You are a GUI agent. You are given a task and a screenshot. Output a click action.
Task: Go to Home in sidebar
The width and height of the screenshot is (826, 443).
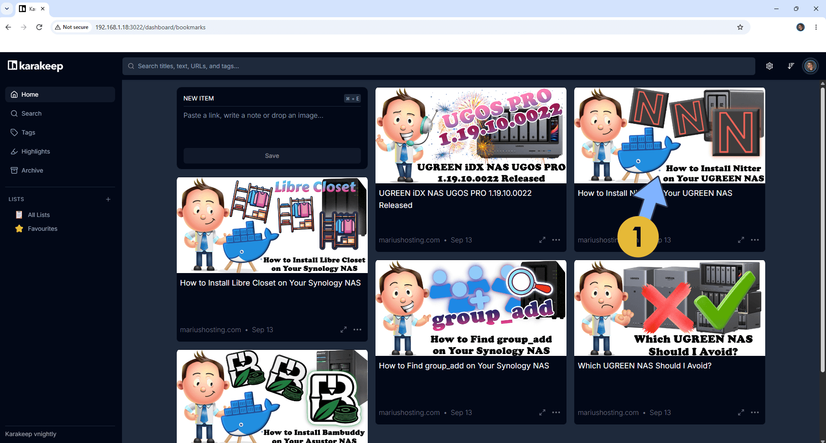pyautogui.click(x=60, y=94)
